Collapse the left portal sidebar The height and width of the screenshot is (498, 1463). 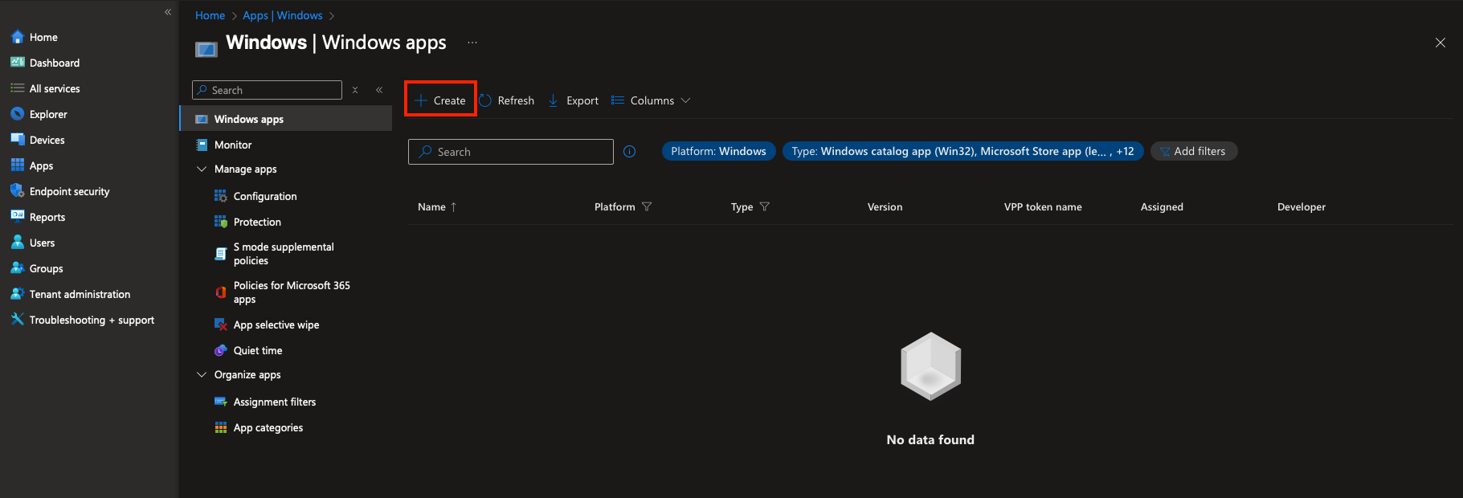click(x=168, y=12)
